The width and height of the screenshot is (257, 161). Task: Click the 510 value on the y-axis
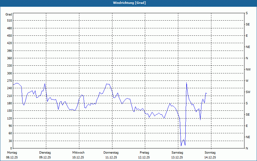9,21
